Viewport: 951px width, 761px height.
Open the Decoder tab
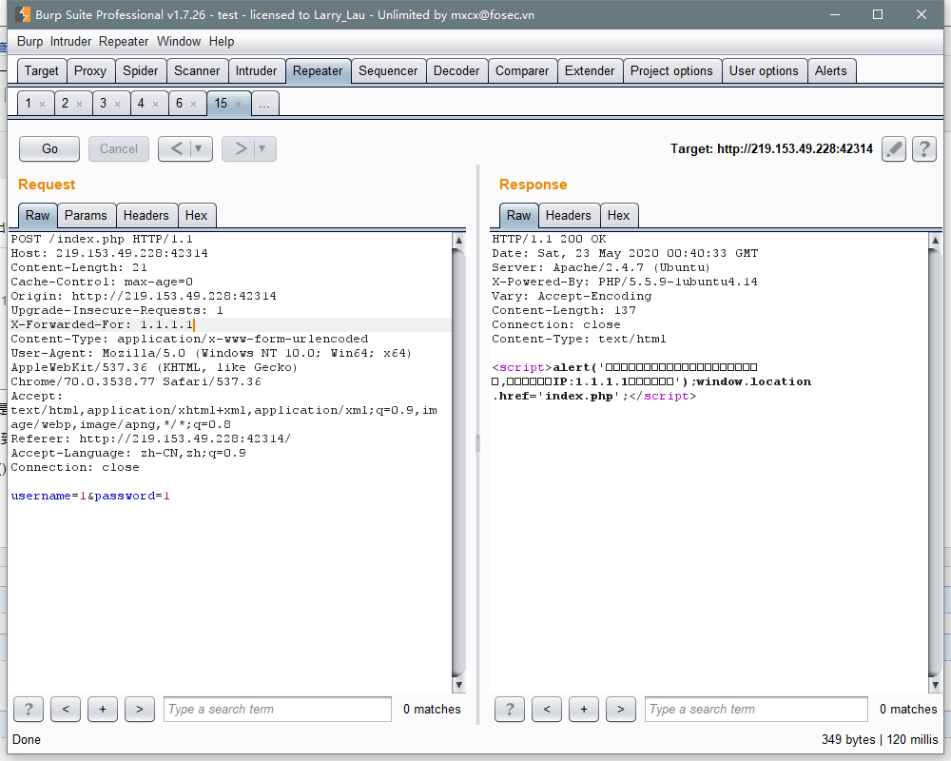tap(456, 71)
